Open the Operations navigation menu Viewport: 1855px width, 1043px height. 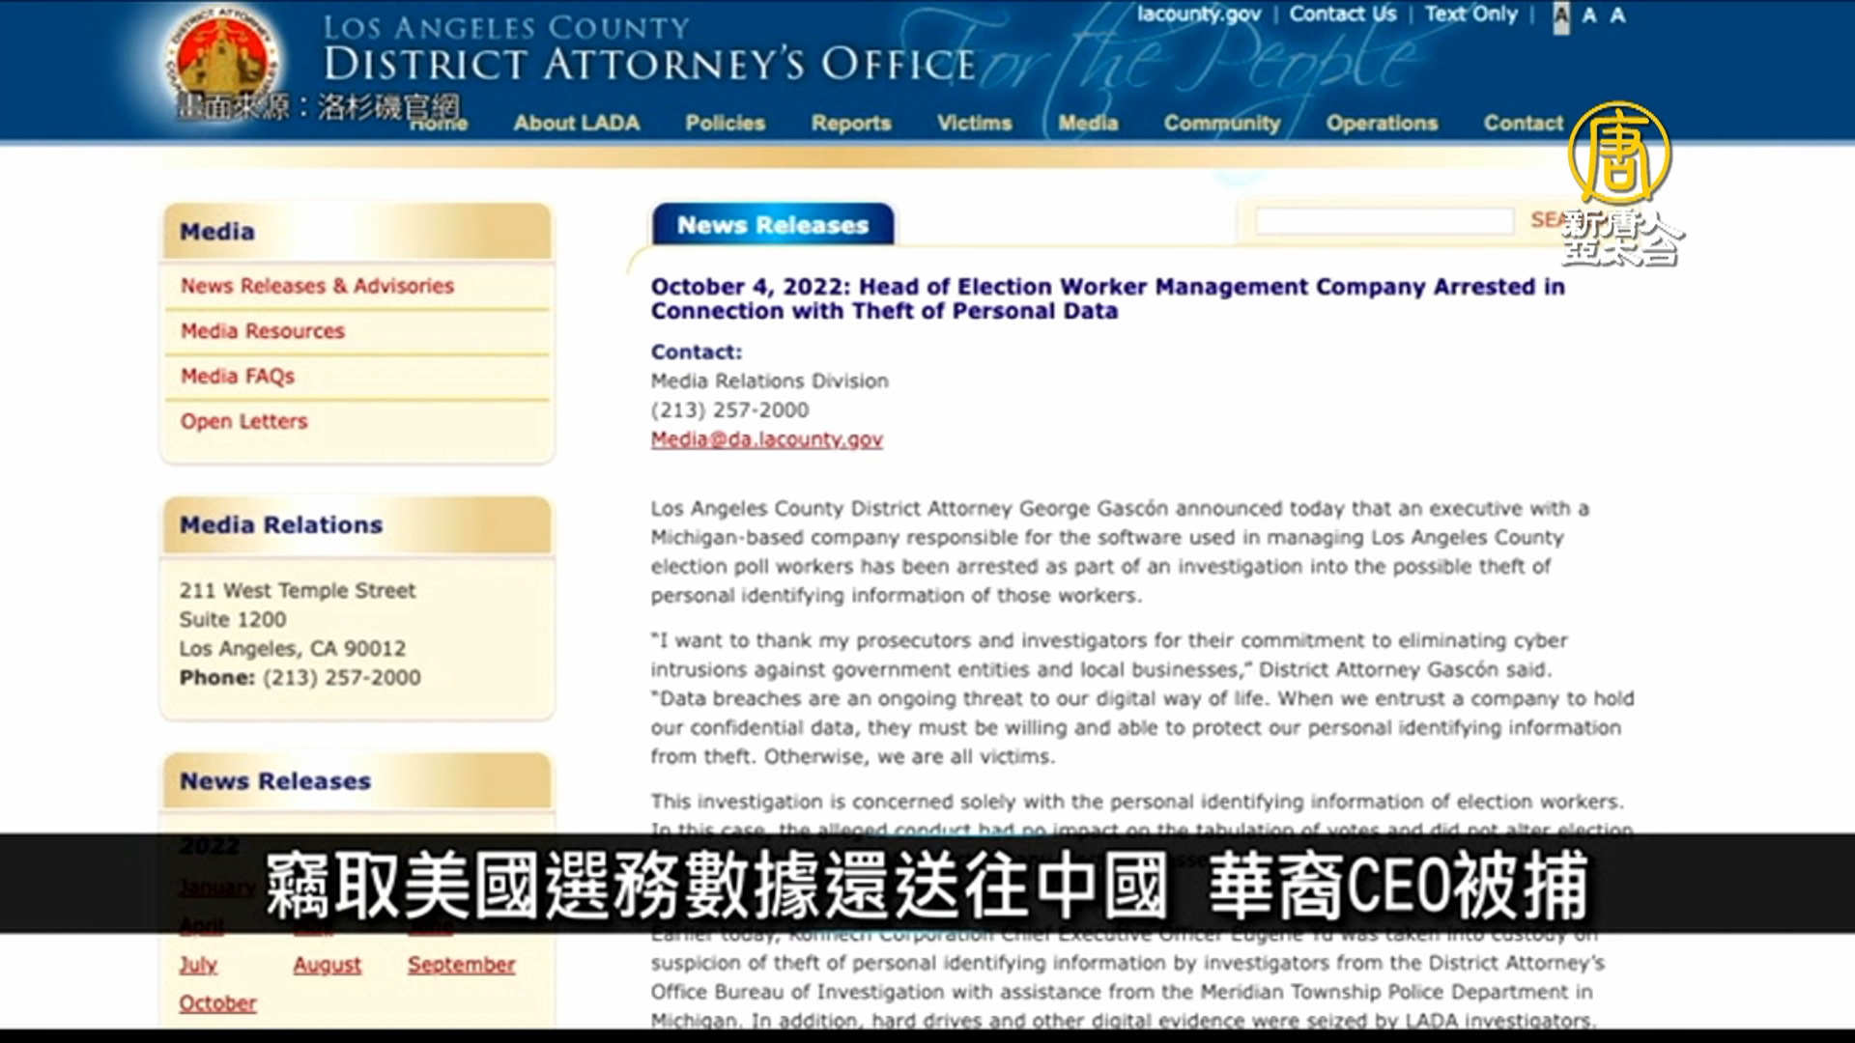pyautogui.click(x=1382, y=123)
